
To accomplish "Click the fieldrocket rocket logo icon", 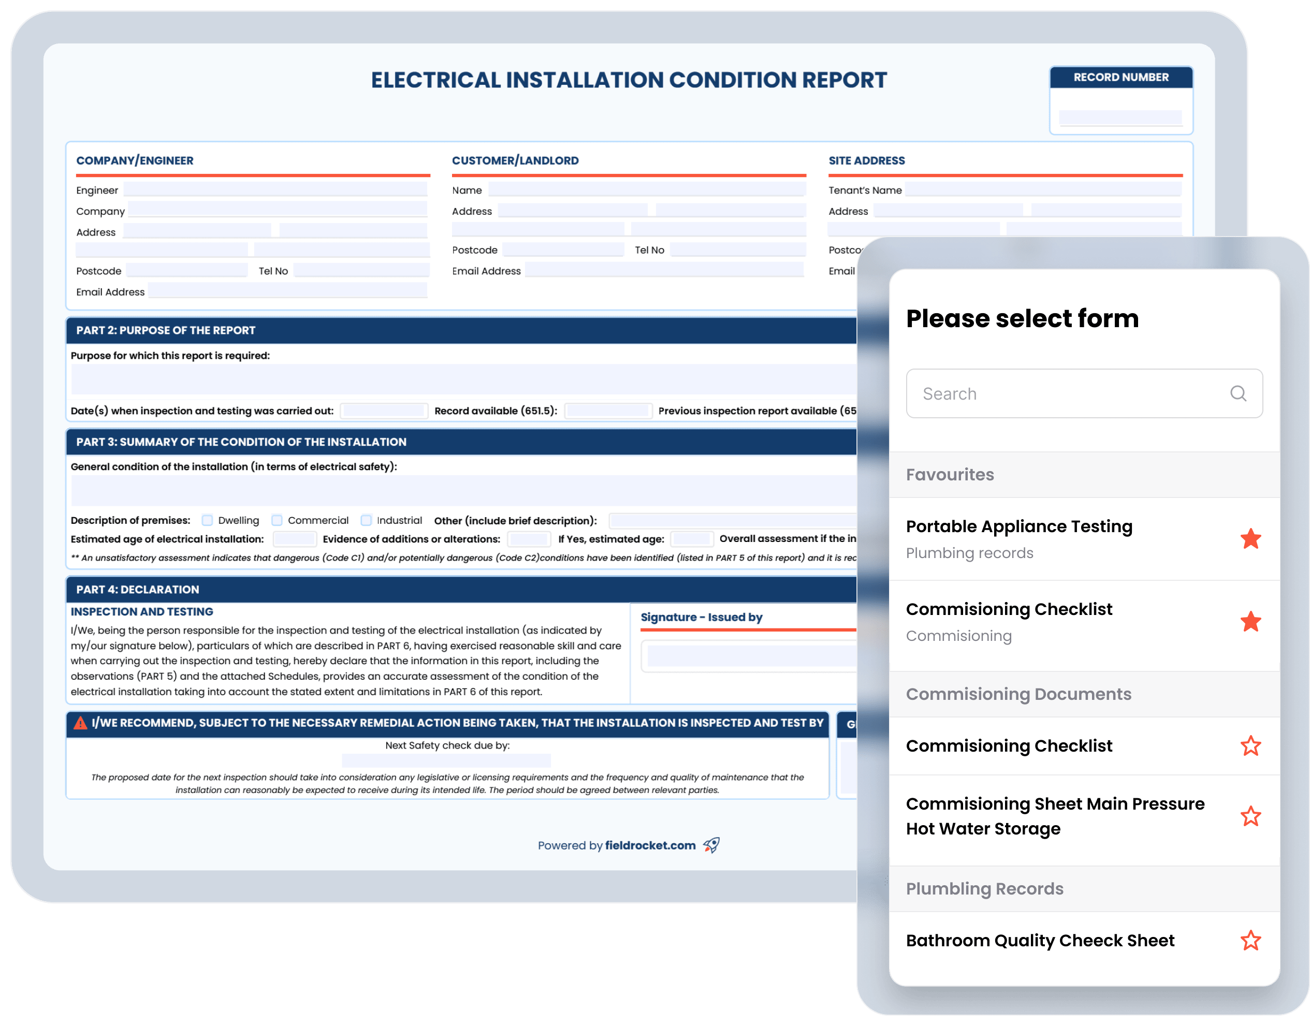I will [x=711, y=845].
